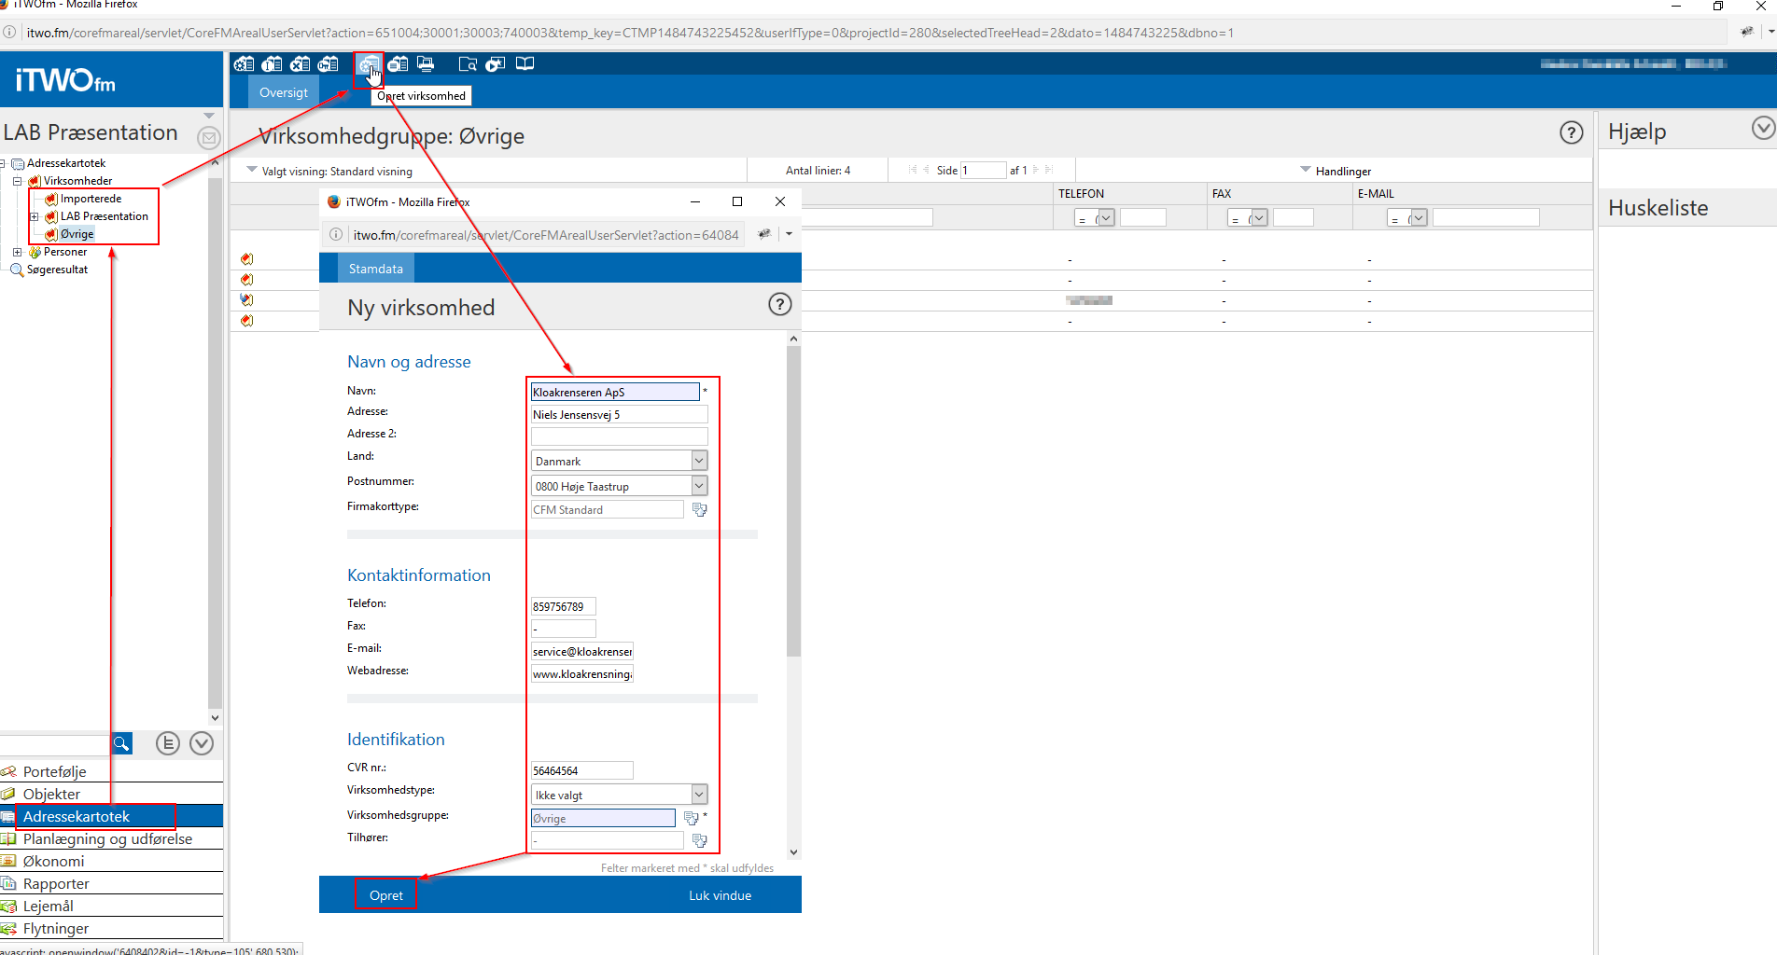Expand the Personer tree node

coord(17,252)
